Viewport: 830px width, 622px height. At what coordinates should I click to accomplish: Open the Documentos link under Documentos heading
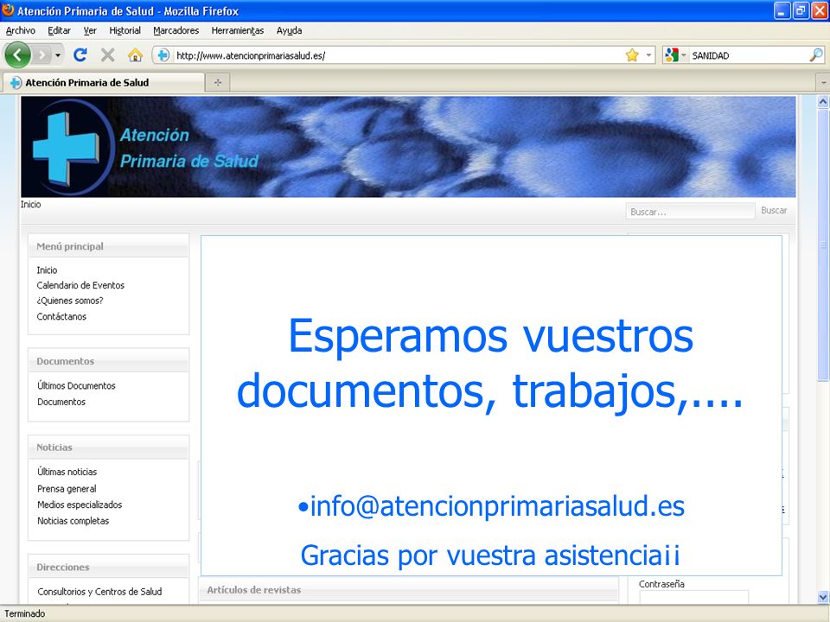[61, 402]
